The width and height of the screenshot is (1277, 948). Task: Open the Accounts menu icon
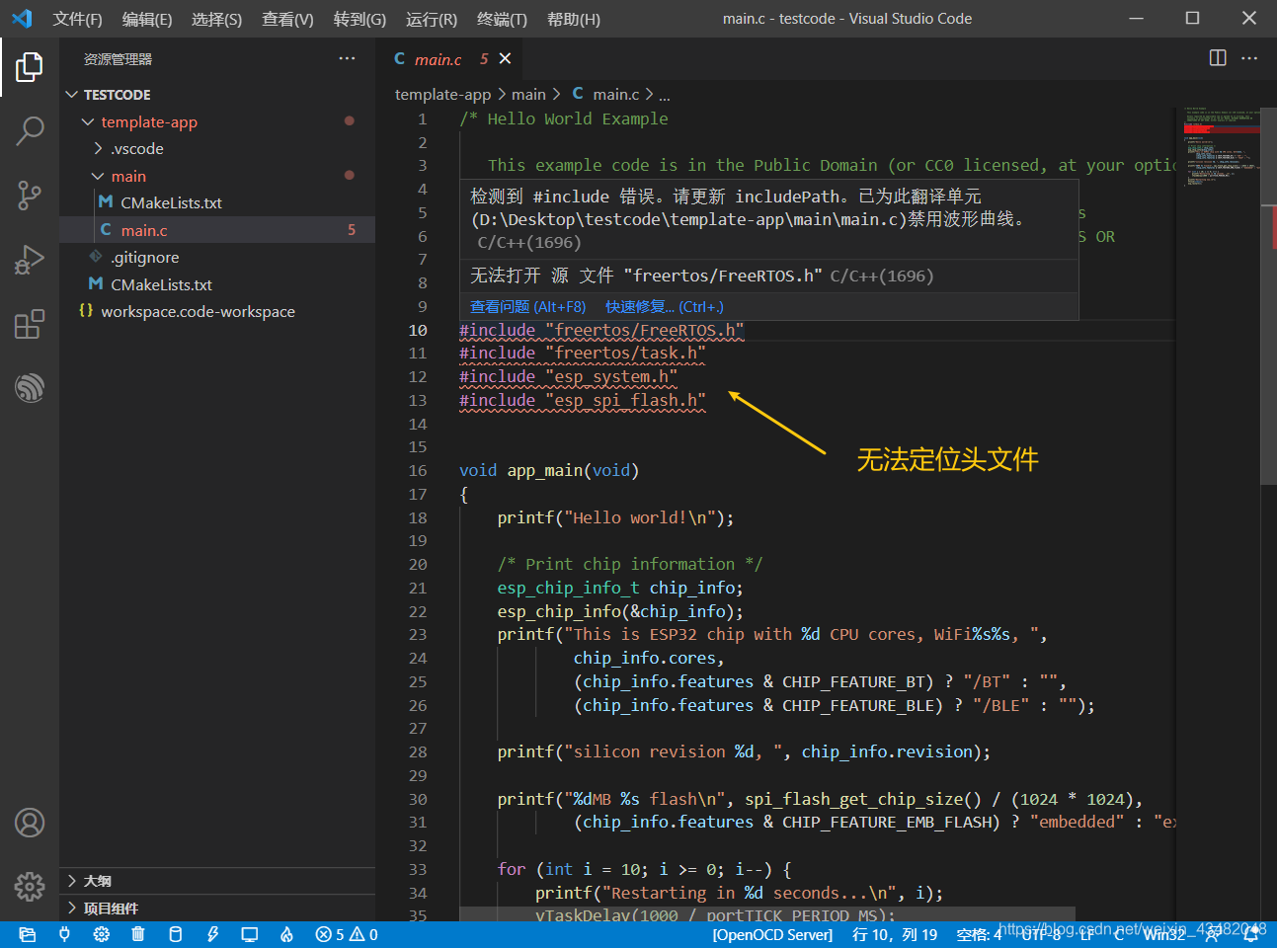(30, 823)
